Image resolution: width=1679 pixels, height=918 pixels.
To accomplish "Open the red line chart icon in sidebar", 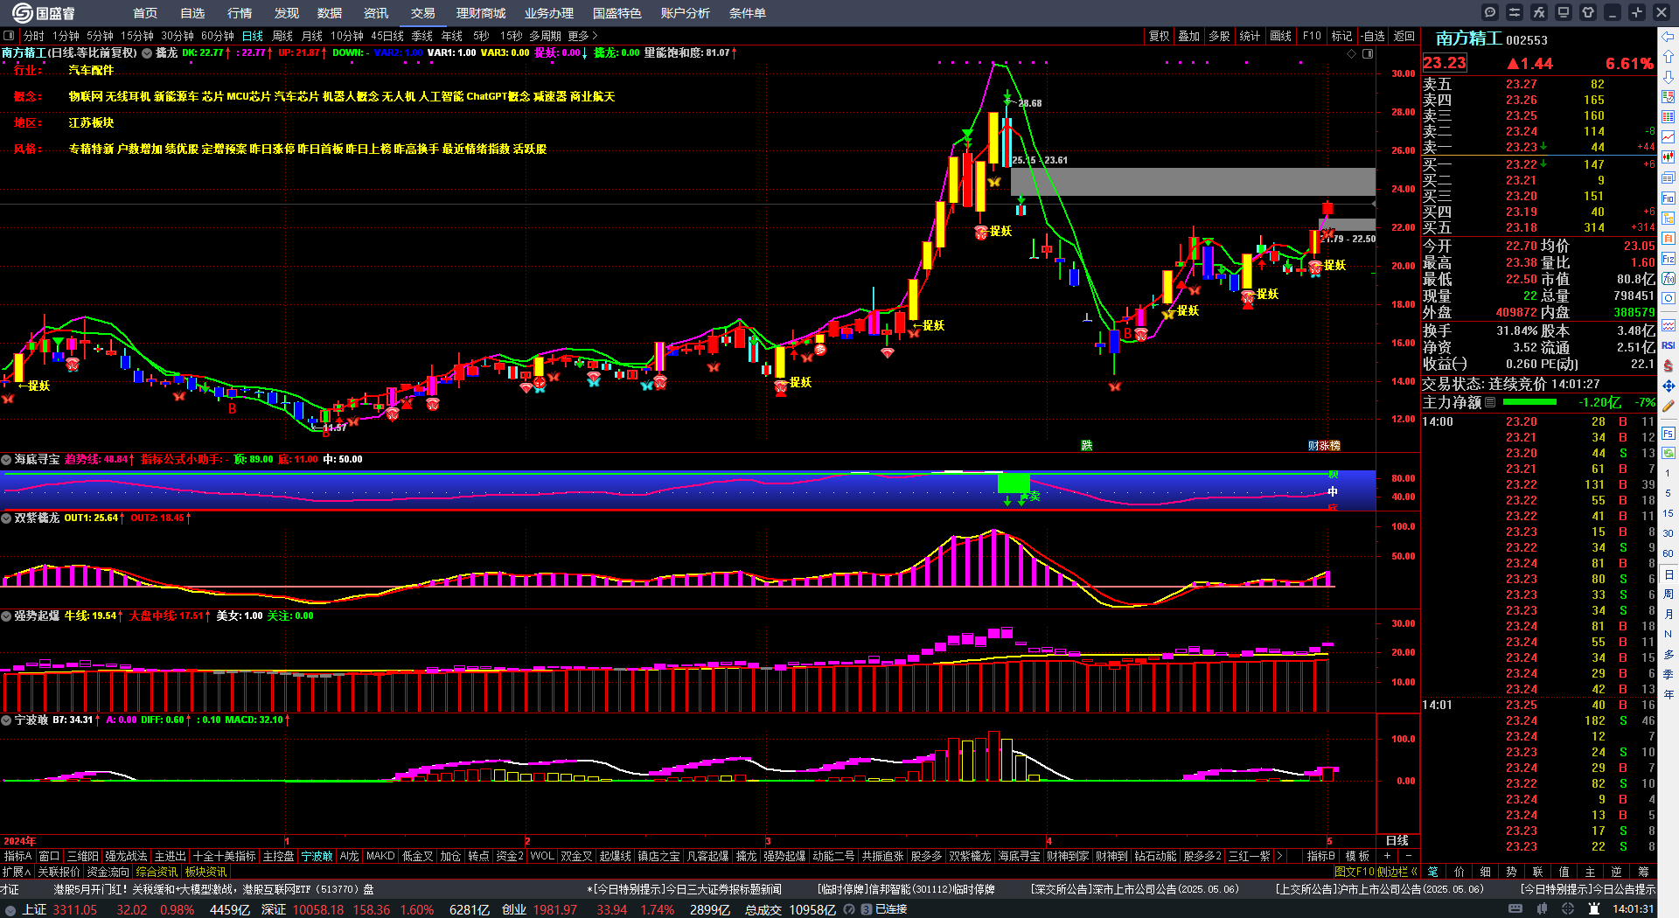I will (x=1669, y=137).
